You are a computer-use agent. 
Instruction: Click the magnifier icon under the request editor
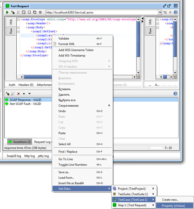click(x=138, y=77)
